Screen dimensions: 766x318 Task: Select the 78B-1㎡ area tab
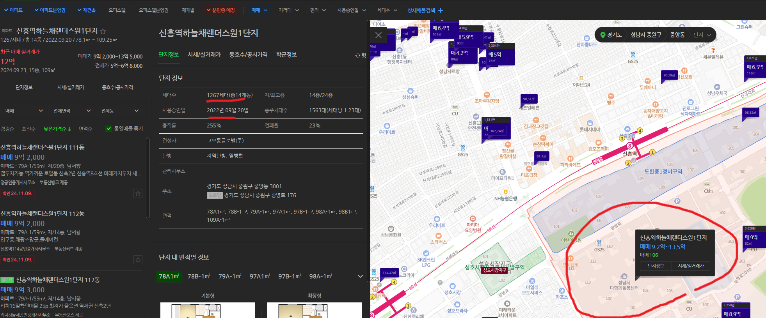pos(199,276)
